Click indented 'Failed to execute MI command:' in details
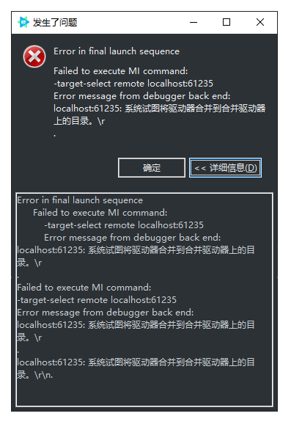302x427 pixels. (100, 213)
